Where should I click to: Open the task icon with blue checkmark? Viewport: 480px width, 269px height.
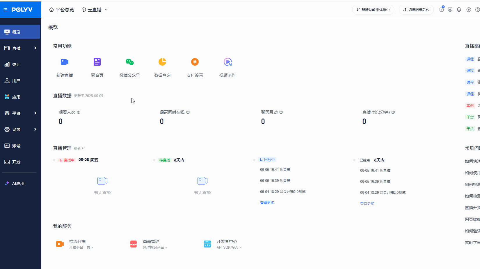click(442, 9)
